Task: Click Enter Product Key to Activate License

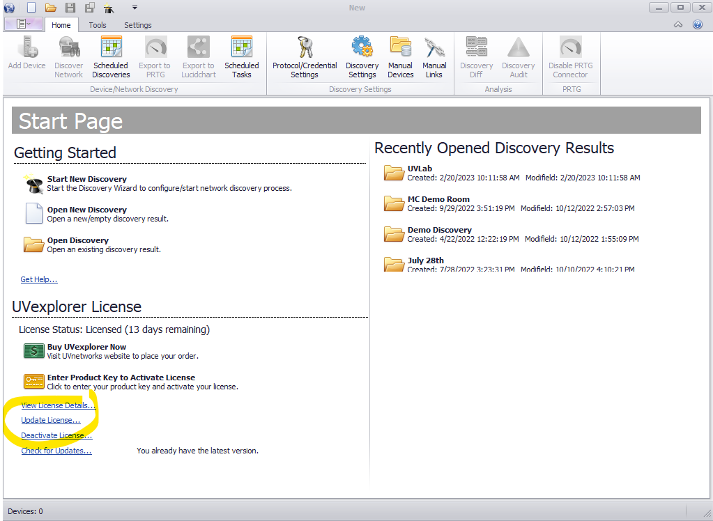Action: pyautogui.click(x=121, y=378)
